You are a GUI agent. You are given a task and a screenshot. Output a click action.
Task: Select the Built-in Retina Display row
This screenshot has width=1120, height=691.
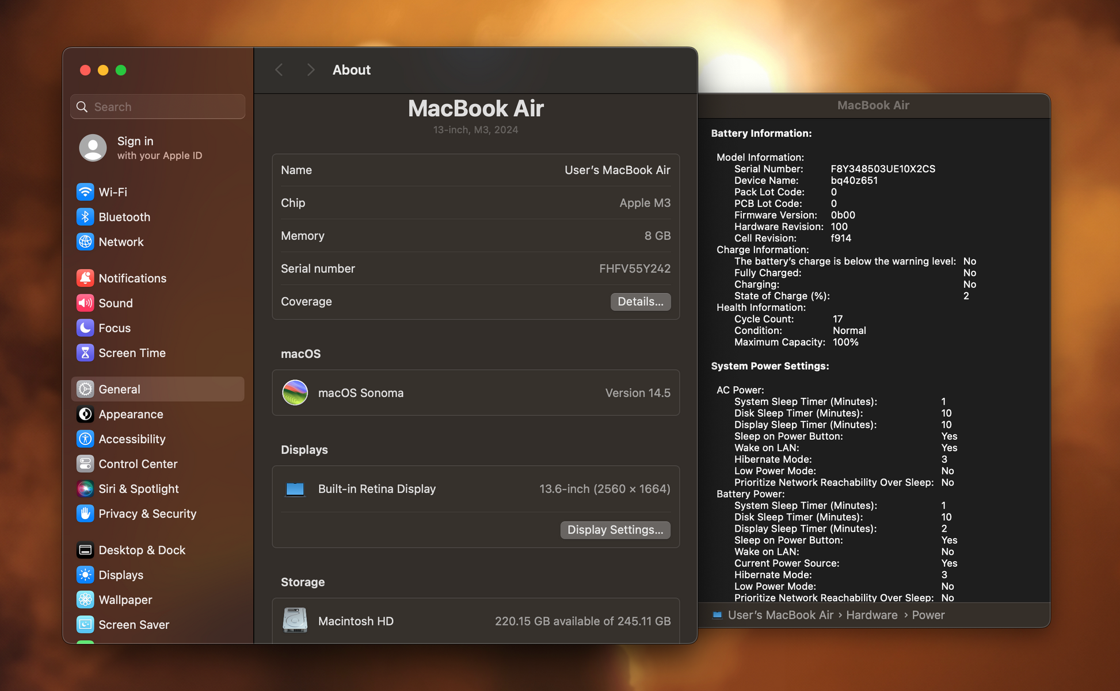coord(475,489)
